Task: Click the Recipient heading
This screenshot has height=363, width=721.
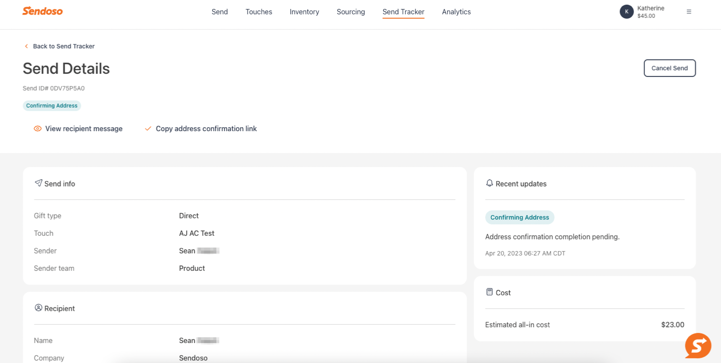Action: 60,308
